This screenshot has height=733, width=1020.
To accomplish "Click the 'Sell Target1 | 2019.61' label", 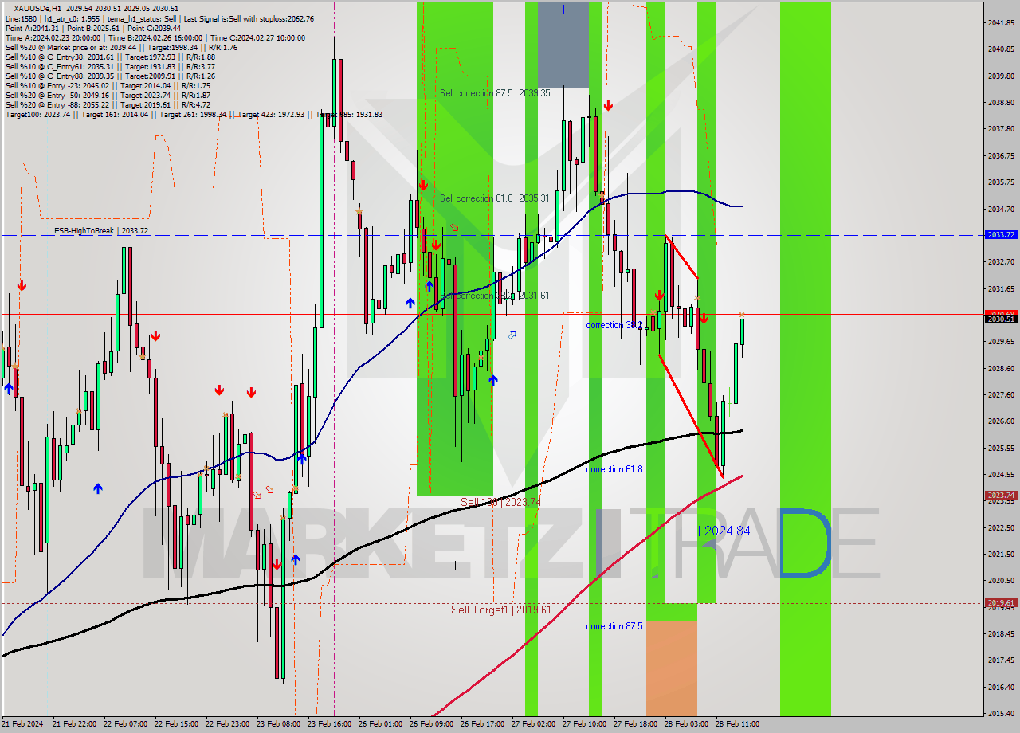I will [x=500, y=610].
